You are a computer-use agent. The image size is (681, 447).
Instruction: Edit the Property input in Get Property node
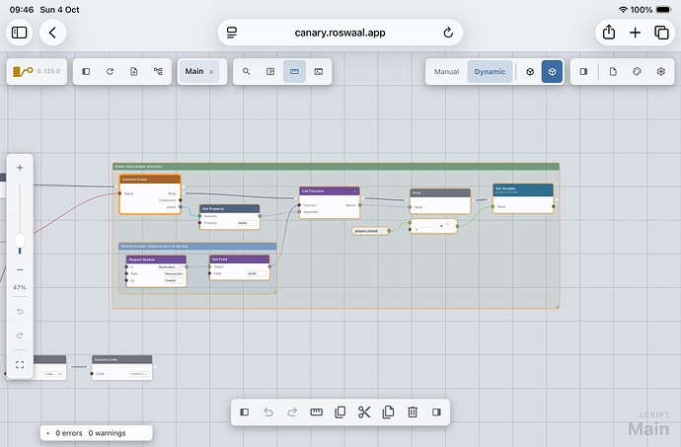tap(247, 223)
